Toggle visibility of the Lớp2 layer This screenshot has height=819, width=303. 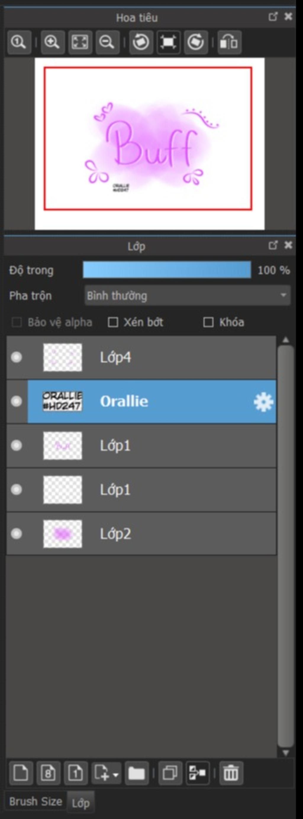coord(17,534)
